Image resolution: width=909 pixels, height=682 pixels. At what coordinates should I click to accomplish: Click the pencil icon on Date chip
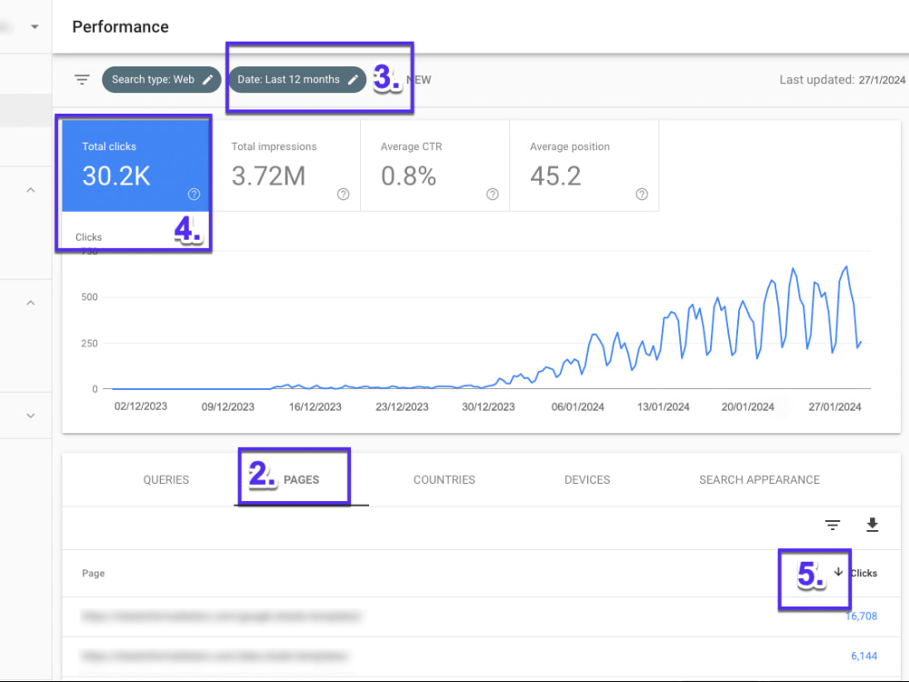(353, 80)
